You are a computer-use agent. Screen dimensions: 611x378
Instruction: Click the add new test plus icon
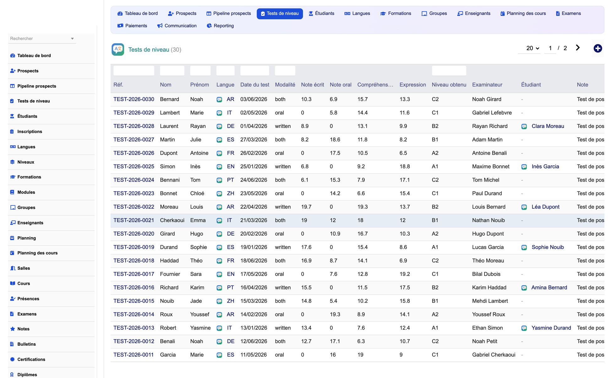tap(597, 48)
